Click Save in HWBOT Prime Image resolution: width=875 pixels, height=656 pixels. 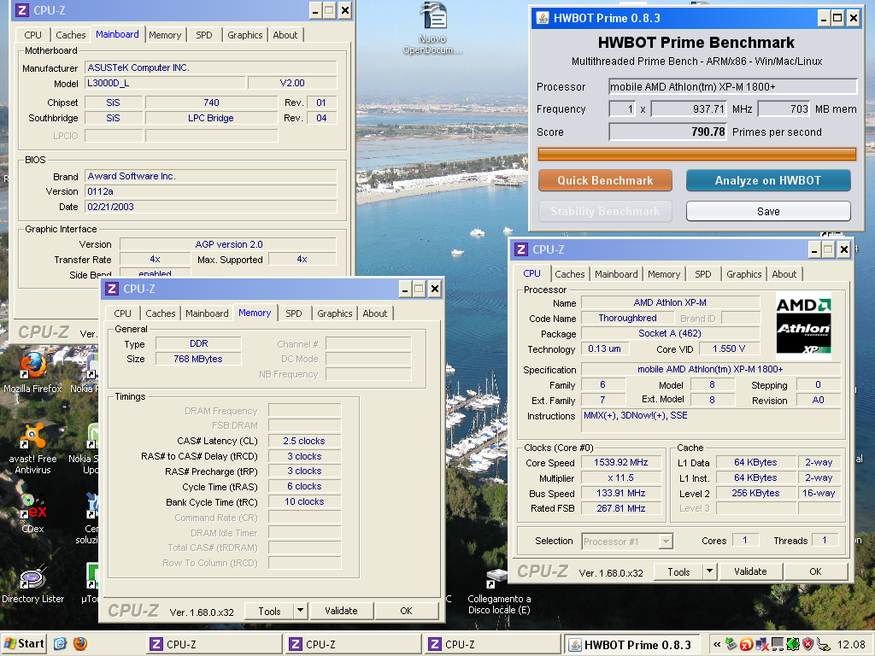click(768, 212)
